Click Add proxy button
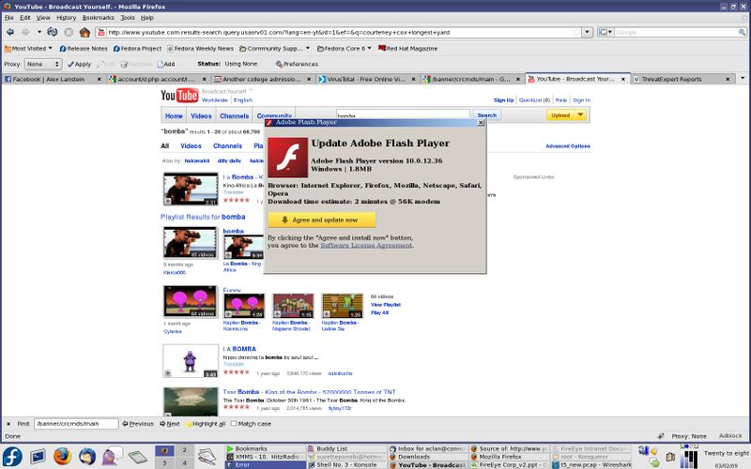Image resolution: width=751 pixels, height=469 pixels. (166, 64)
